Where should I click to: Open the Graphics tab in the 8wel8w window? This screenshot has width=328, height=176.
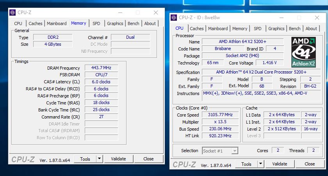276,29
